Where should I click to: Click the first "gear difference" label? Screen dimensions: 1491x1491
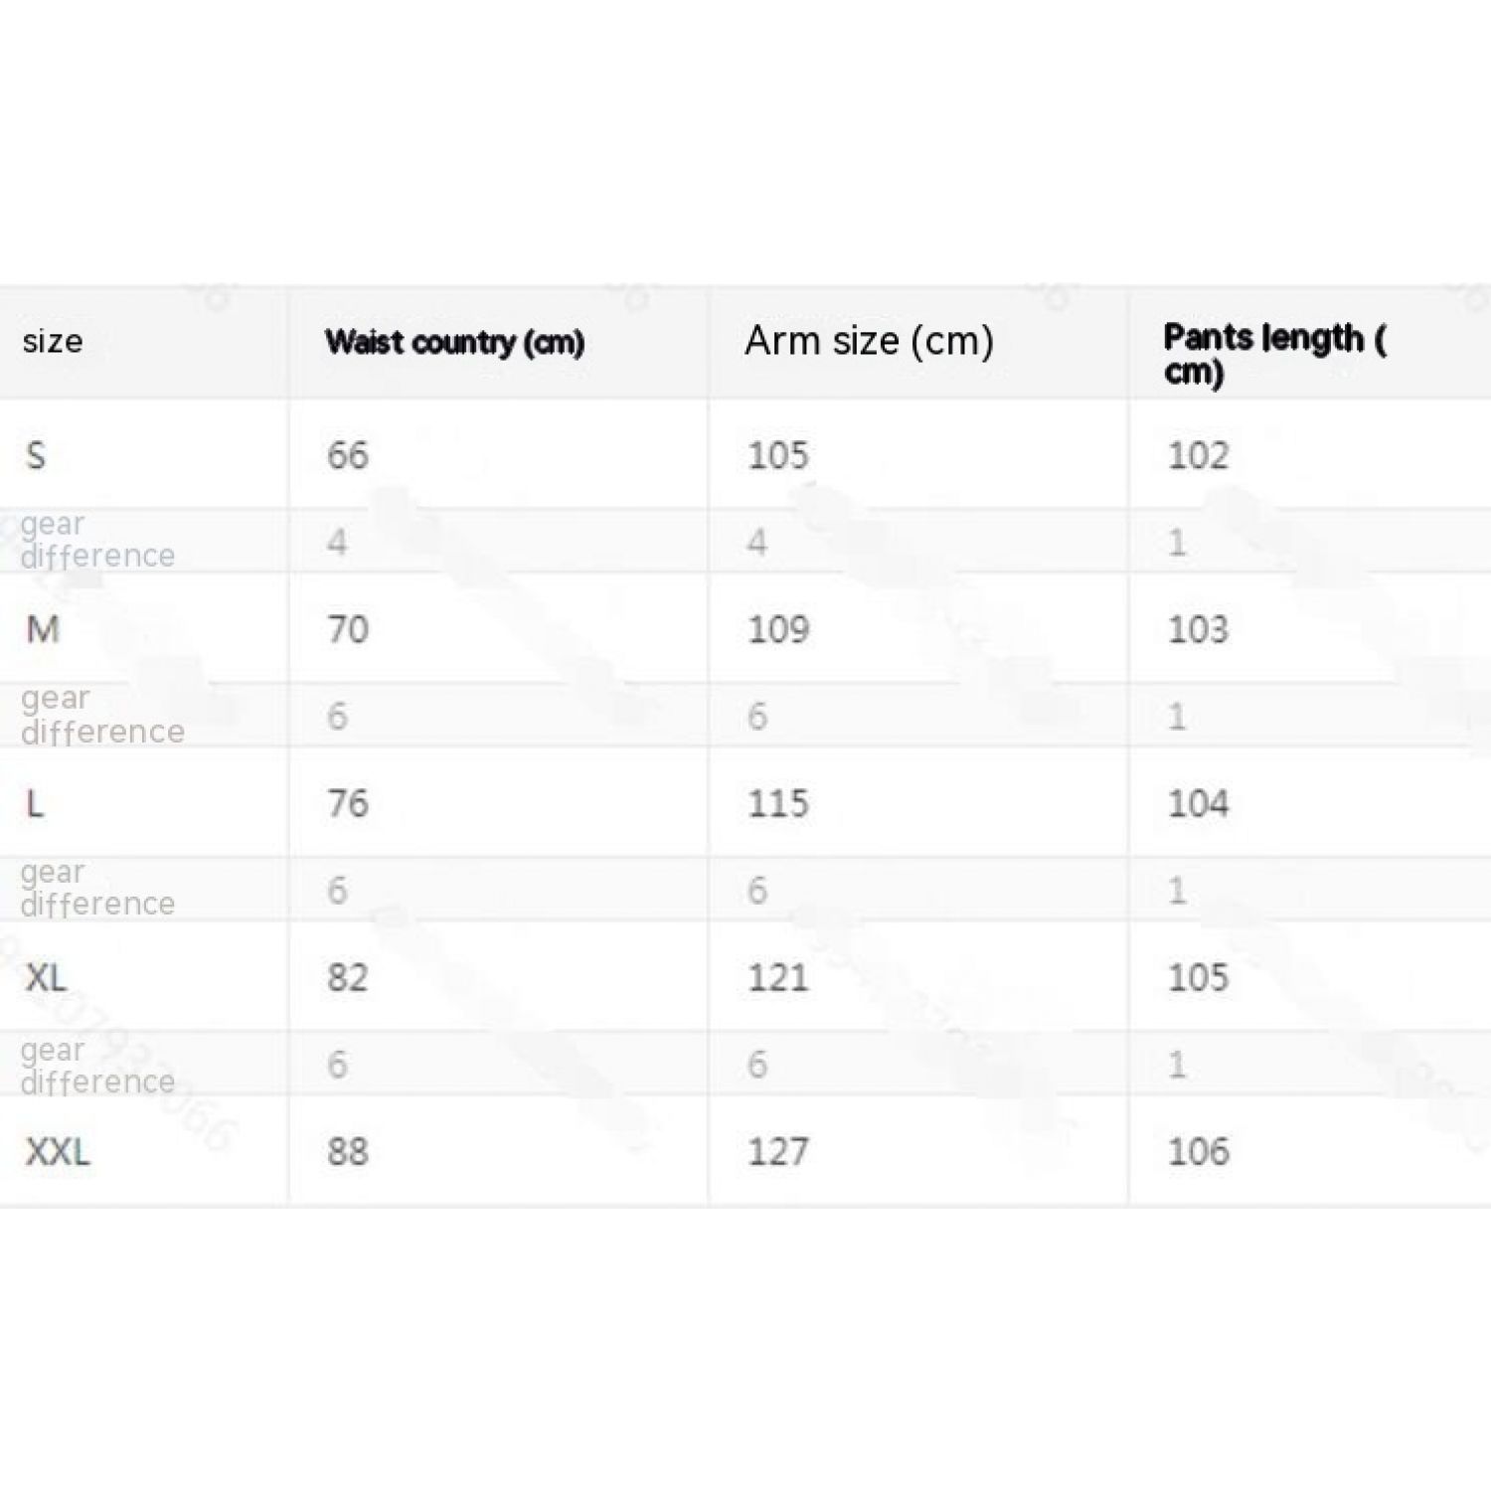pos(96,540)
